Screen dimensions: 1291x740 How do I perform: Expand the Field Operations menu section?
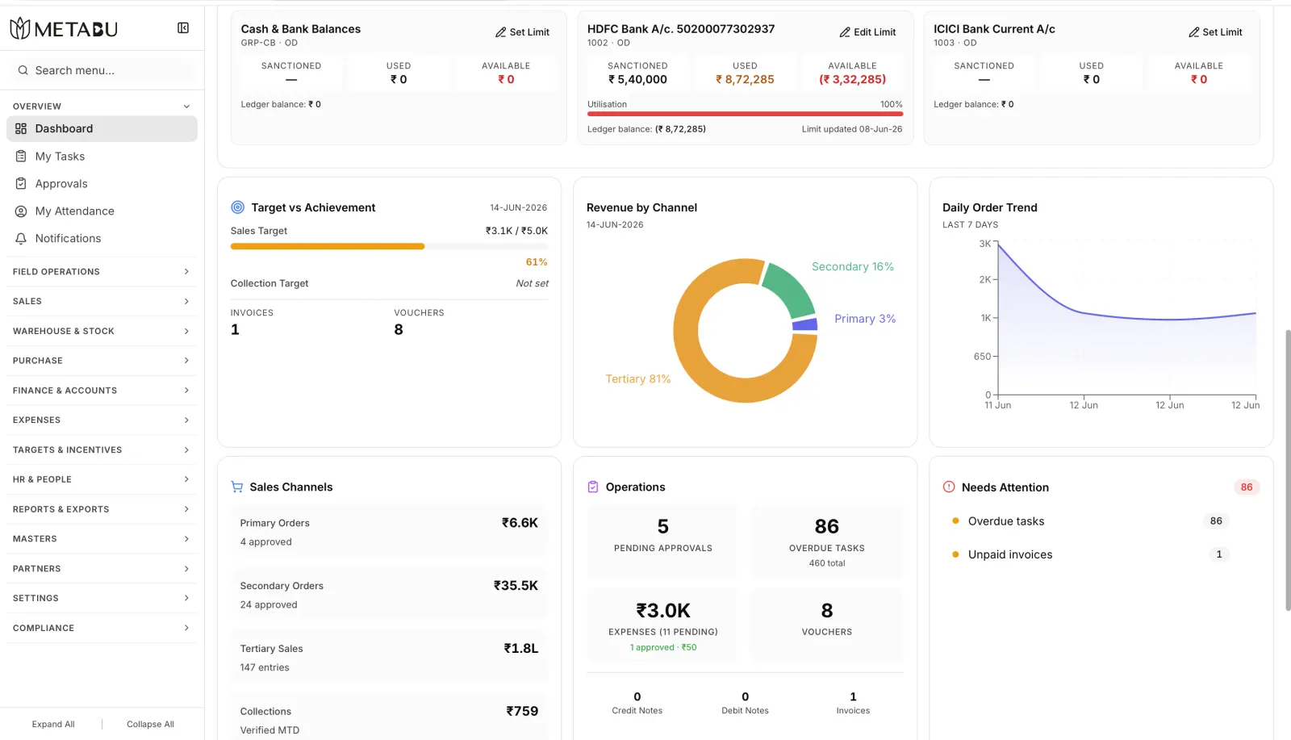[101, 272]
